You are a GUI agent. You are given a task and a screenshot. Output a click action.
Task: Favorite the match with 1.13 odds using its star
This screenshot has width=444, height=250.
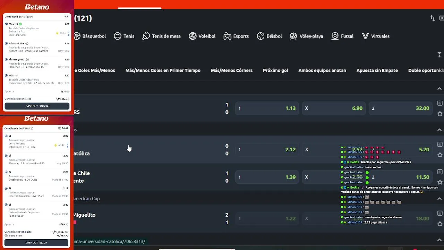click(440, 114)
